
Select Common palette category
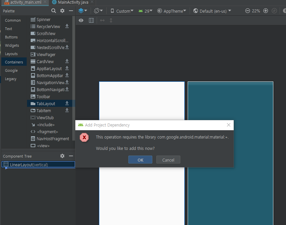(13, 20)
